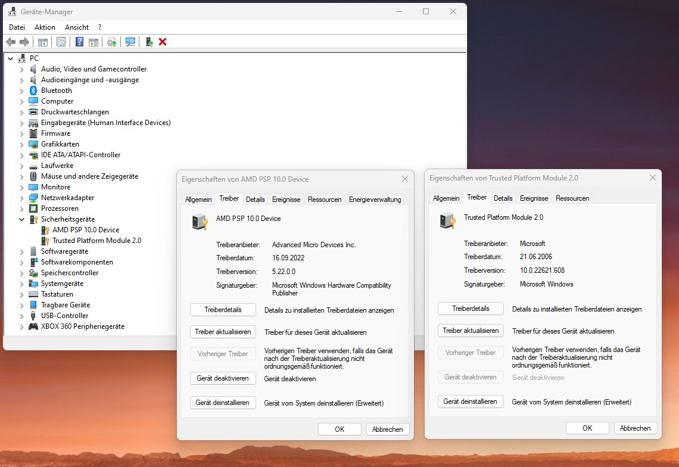Expand the IDE ATA/ATAPI-Controller chevron
Image resolution: width=679 pixels, height=467 pixels.
21,155
